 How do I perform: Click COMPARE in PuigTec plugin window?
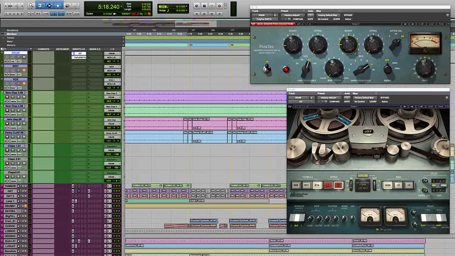(x=298, y=19)
